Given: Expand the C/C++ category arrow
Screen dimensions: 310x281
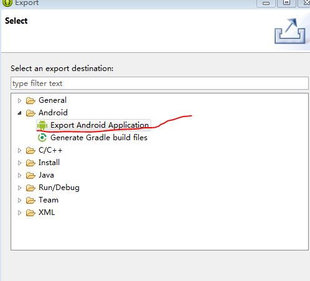Looking at the screenshot, I should 19,150.
